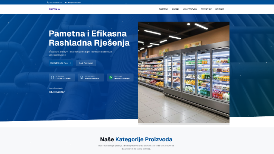
Task: Click the supermarket refrigerator hero image
Action: pyautogui.click(x=184, y=73)
